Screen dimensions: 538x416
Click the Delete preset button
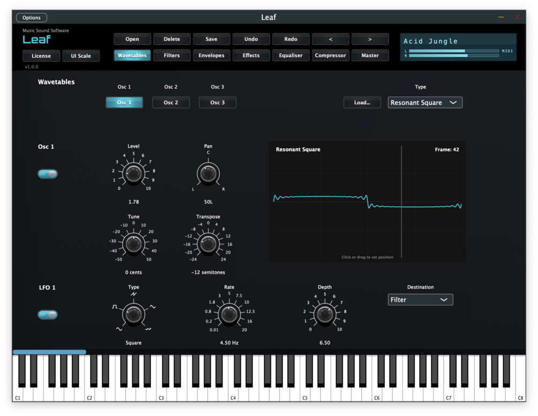pyautogui.click(x=171, y=39)
